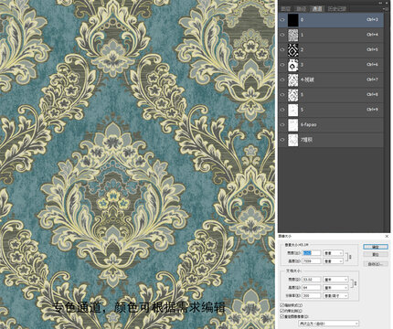Select the 6-fapao channel name
This screenshot has height=329, width=393.
click(309, 125)
